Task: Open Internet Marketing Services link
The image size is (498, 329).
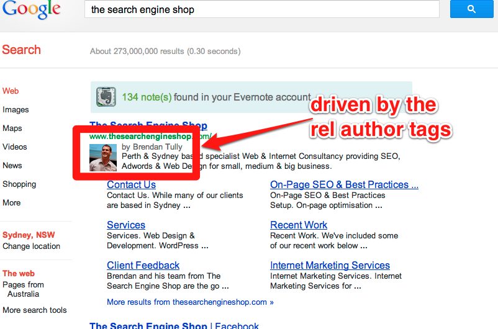Action: pyautogui.click(x=330, y=265)
